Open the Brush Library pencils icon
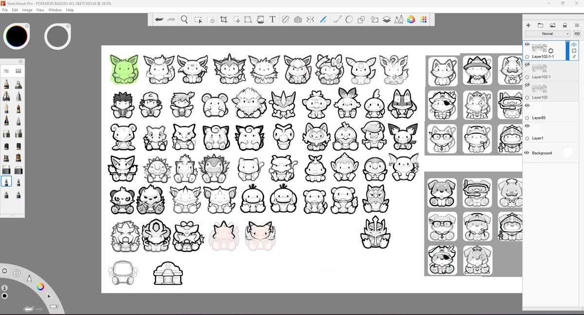This screenshot has height=315, width=584. tap(399, 19)
